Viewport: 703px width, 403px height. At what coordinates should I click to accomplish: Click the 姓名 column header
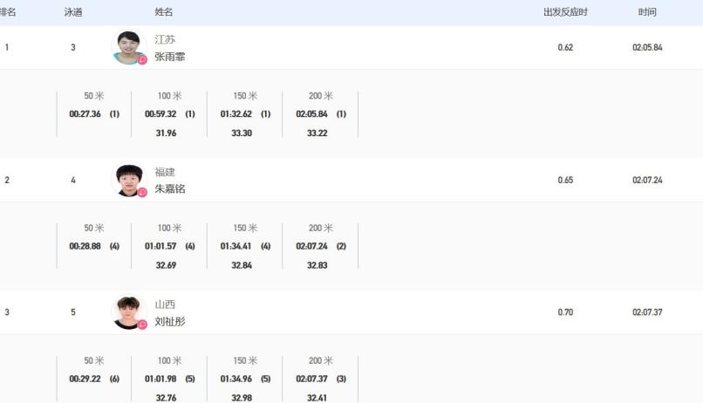tap(164, 12)
